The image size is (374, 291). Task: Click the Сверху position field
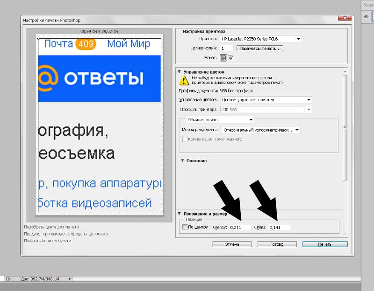pos(240,228)
